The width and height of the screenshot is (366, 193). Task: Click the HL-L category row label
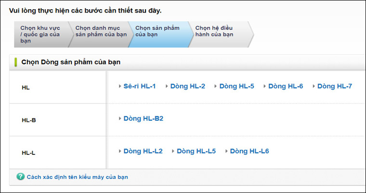(28, 152)
